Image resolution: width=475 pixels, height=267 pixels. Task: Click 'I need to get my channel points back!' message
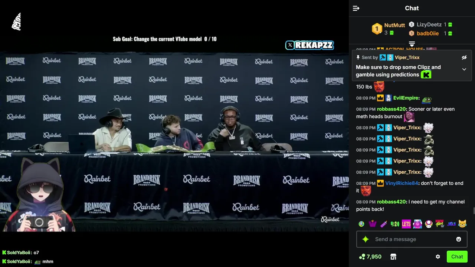pyautogui.click(x=410, y=205)
